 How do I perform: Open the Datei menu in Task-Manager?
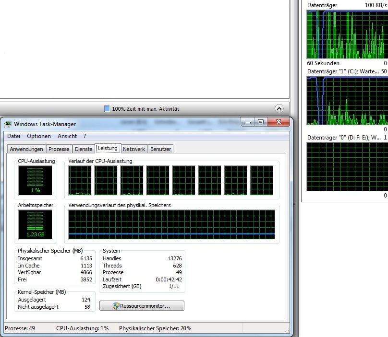pos(13,136)
